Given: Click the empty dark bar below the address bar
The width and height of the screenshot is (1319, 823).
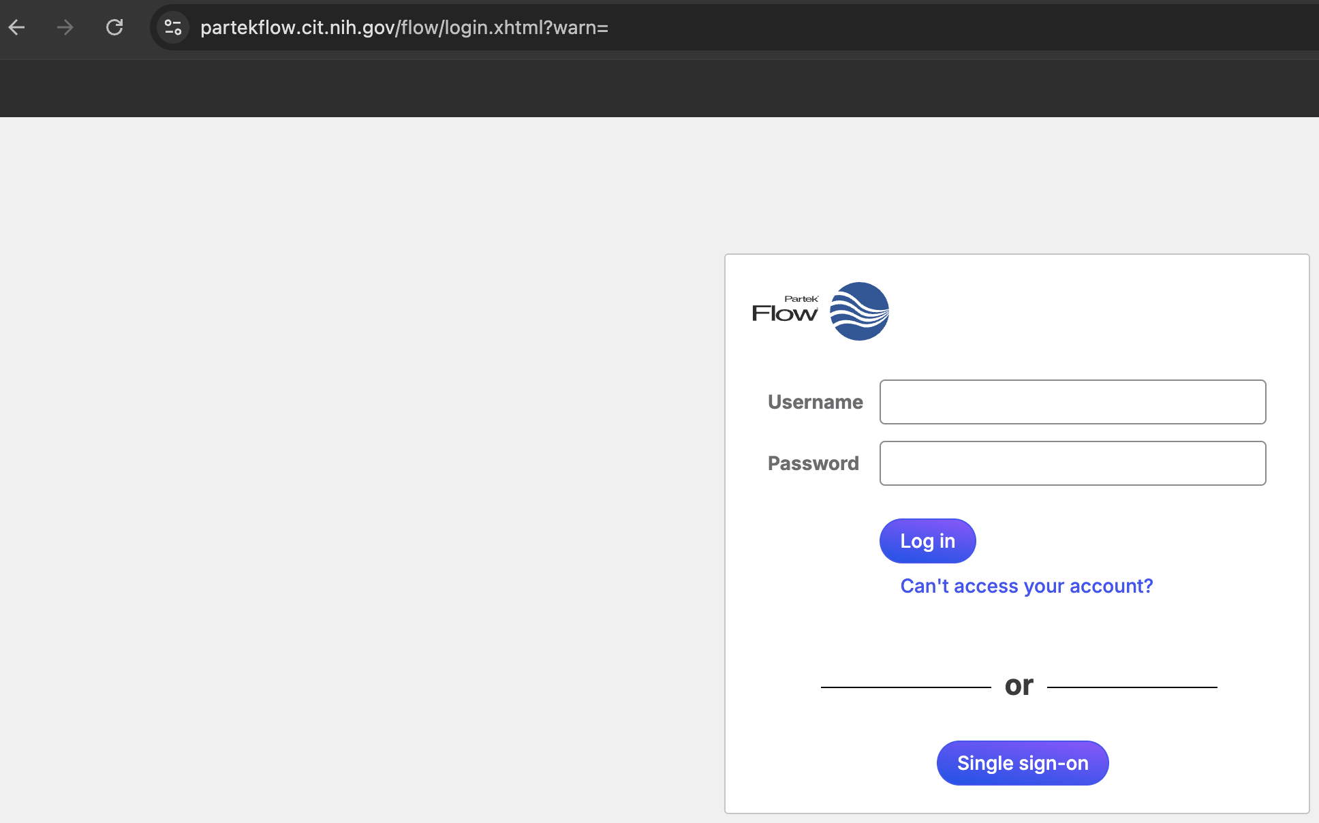Looking at the screenshot, I should point(659,89).
